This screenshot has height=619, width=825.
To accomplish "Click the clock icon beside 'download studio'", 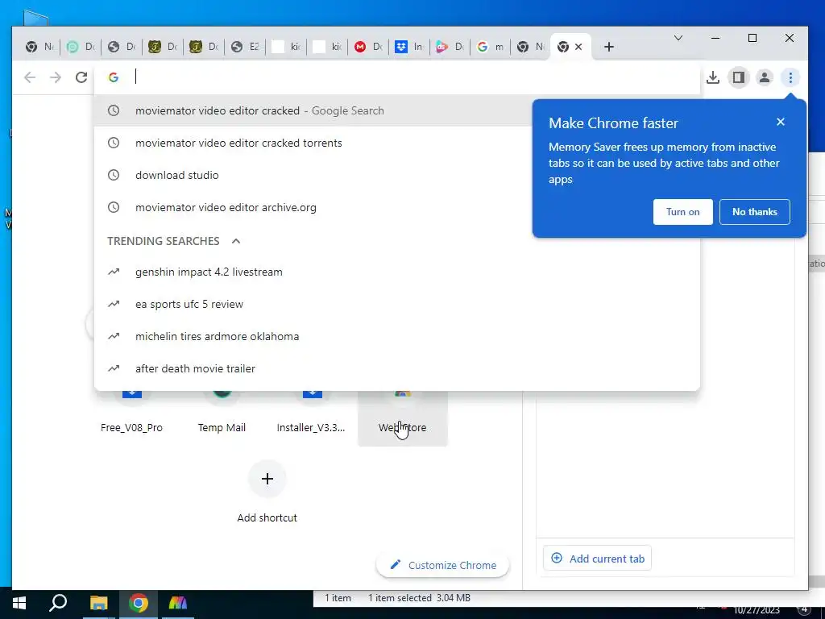I will tap(114, 175).
